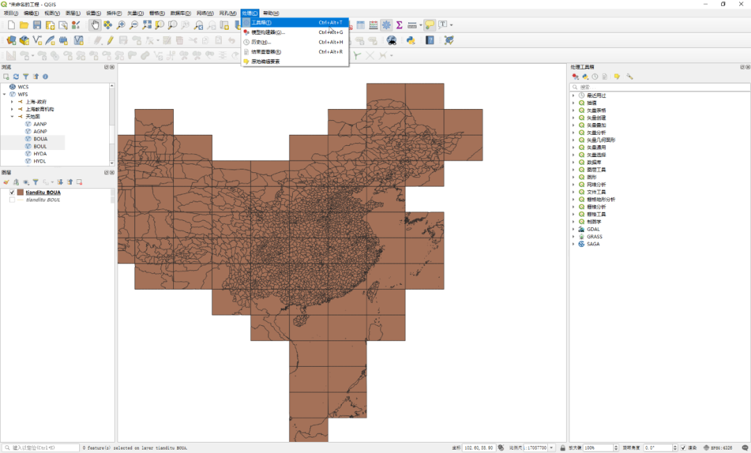Click the Scripts Python icon in Processing toolbox panel

click(586, 76)
